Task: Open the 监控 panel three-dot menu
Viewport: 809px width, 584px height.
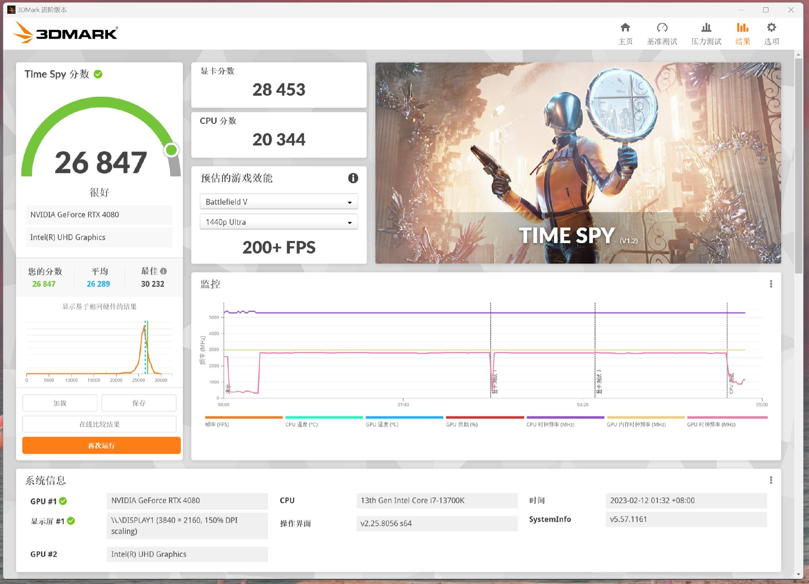Action: [x=772, y=283]
